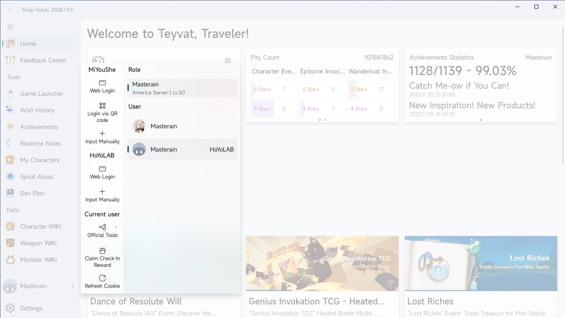Click Epitome Invocation 5 Stars cell
The image size is (565, 318).
tap(322, 89)
